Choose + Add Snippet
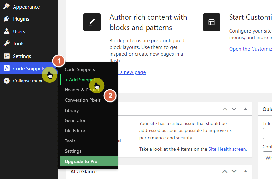The width and height of the screenshot is (272, 179). (x=80, y=80)
